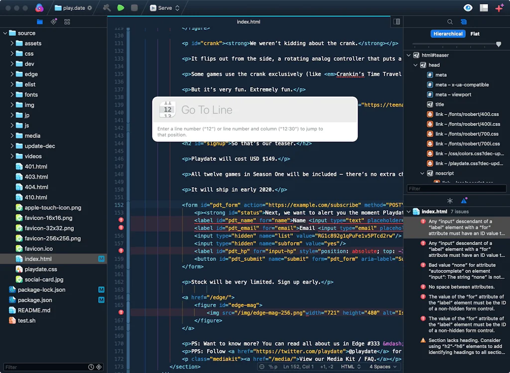Open search with the magnifier in right sidebar
Viewport: 510px width, 373px height.
[450, 21]
